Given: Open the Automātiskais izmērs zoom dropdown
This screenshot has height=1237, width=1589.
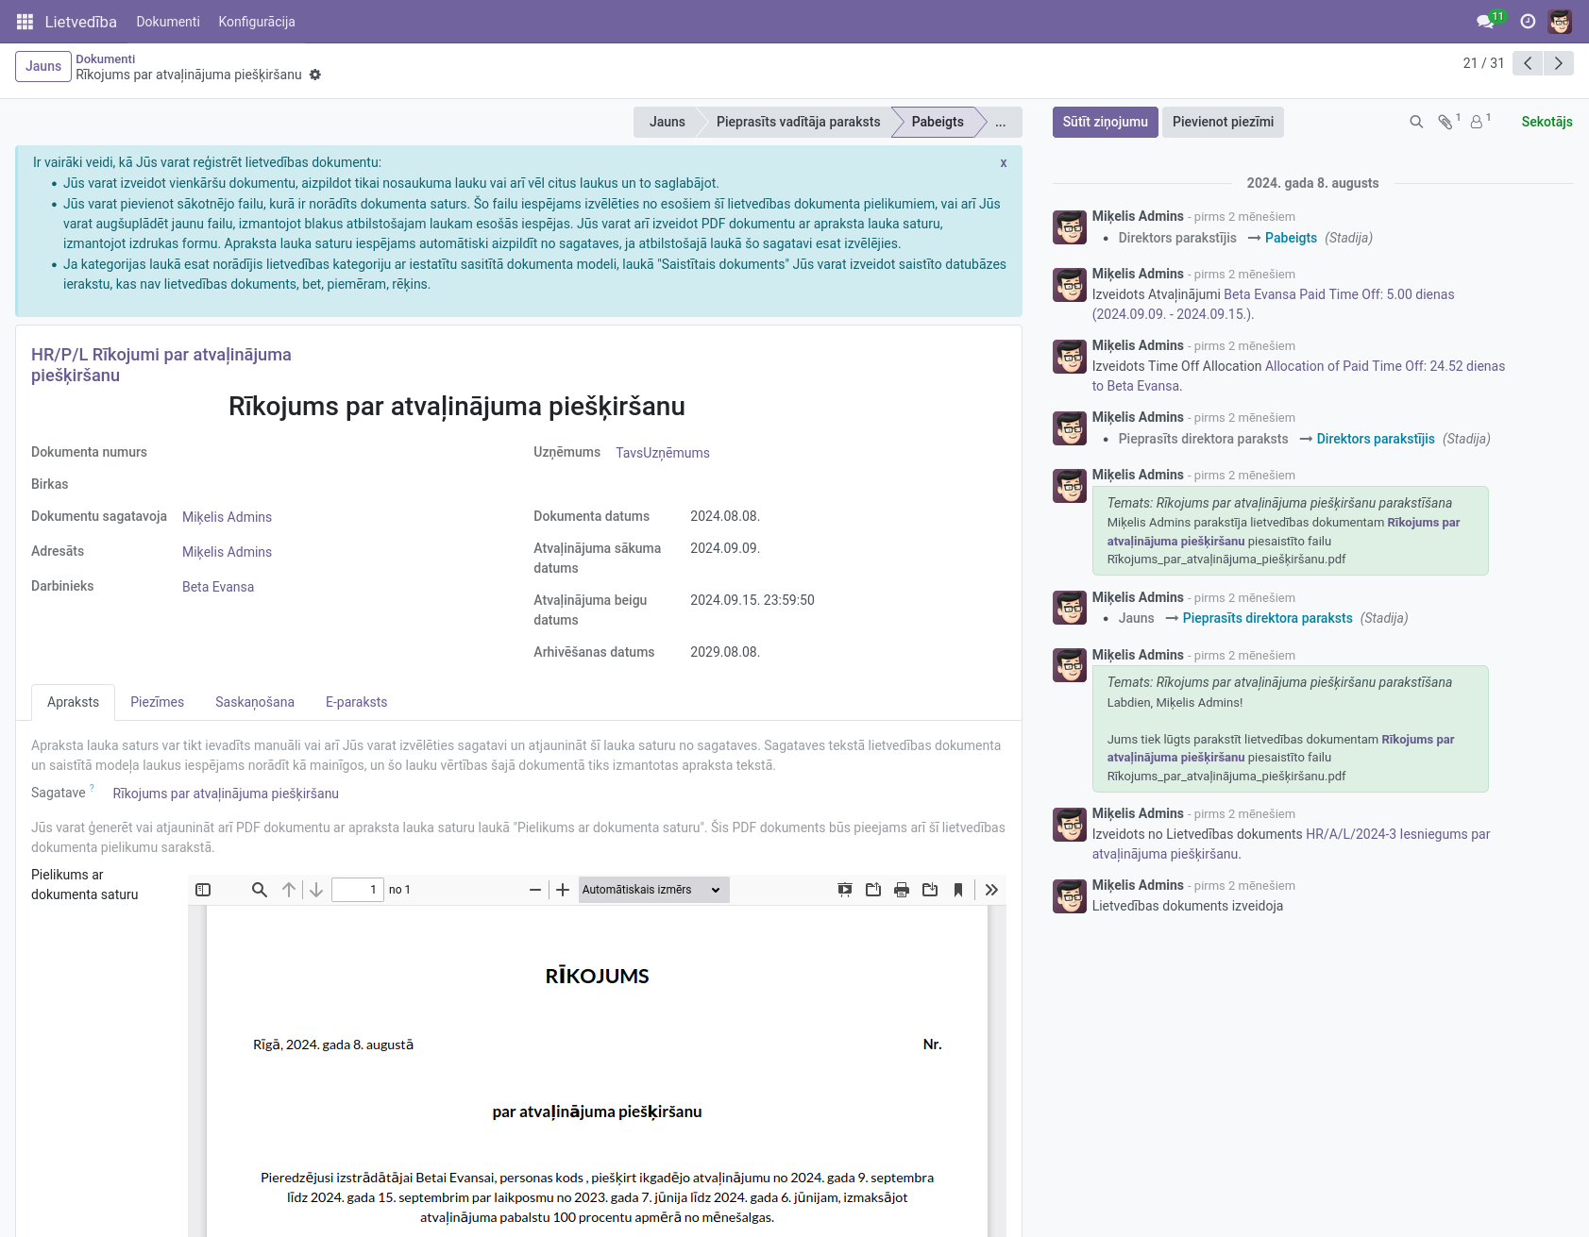Looking at the screenshot, I should tap(653, 890).
